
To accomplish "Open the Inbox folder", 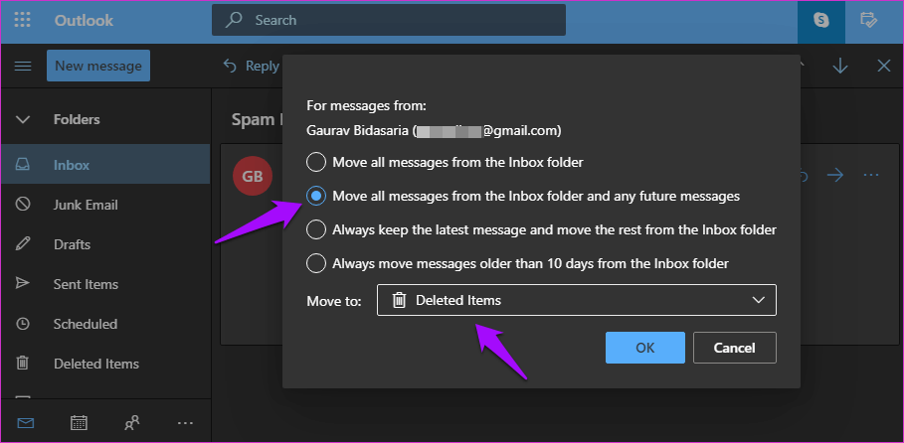I will 105,165.
